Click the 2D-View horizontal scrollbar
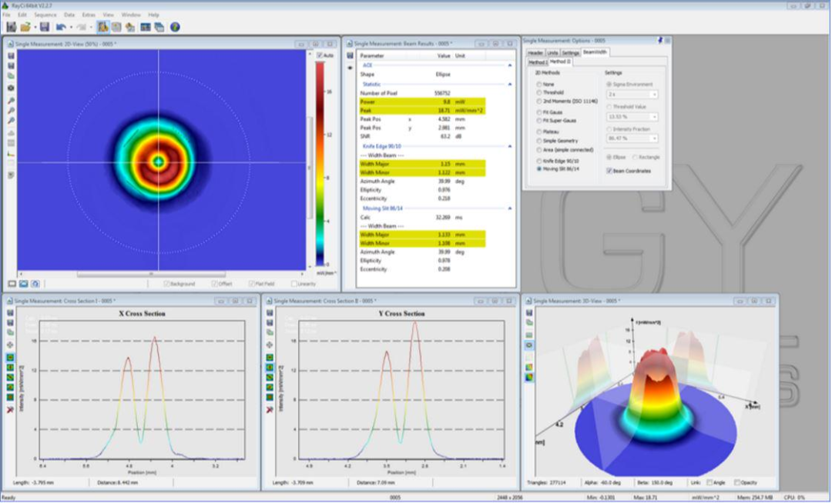Viewport: 832px width, 503px height. click(150, 274)
